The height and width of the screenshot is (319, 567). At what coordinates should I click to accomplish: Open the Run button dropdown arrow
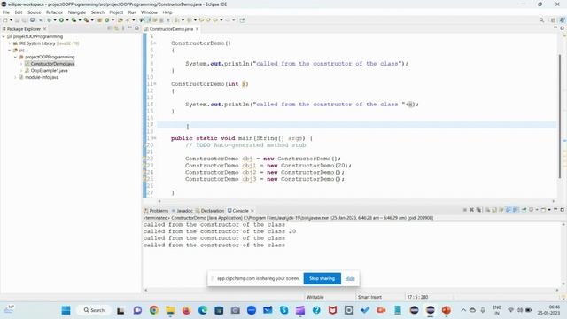coord(67,20)
